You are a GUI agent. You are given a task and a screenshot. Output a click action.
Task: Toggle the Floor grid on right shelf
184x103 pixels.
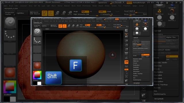pyautogui.click(x=126, y=58)
